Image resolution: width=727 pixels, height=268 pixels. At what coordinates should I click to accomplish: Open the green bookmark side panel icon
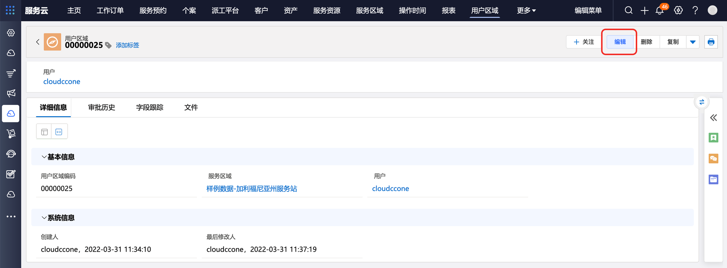coord(713,138)
